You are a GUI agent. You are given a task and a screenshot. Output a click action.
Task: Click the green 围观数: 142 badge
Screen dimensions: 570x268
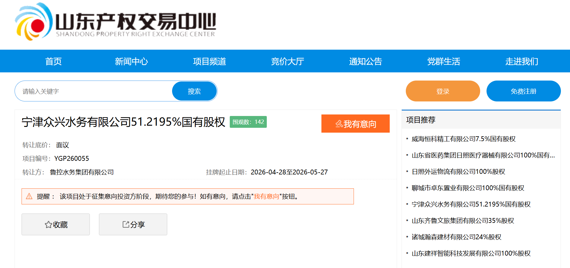248,122
